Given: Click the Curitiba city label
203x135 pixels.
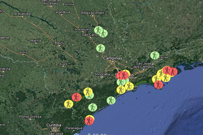Looking at the screenshot, I should point(54,125).
